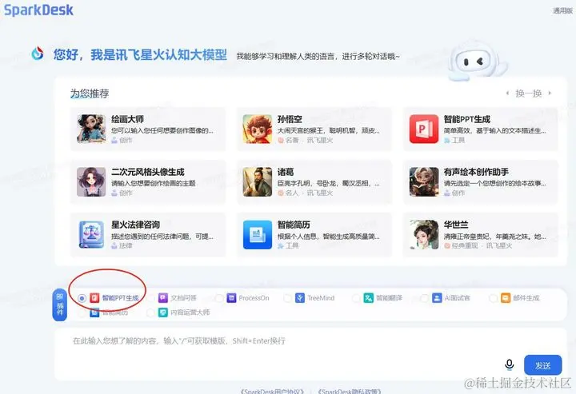Screen dimensions: 576x394
Task: Open the SparkDesk隐私政策 link
Action: [350, 391]
